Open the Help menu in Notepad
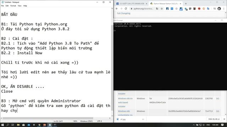This screenshot has height=127, width=227. coord(25,6)
